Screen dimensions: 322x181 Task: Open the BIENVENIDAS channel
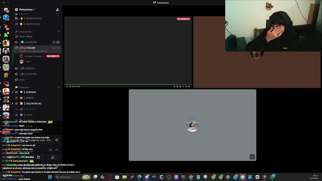pos(37,18)
